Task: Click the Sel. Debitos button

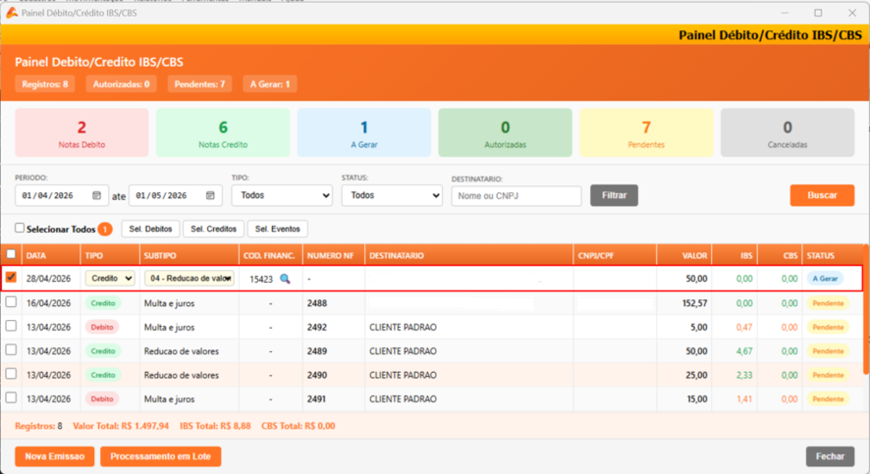Action: [x=150, y=229]
